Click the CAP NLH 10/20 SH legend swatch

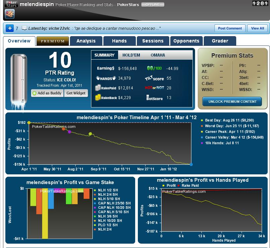(95, 208)
